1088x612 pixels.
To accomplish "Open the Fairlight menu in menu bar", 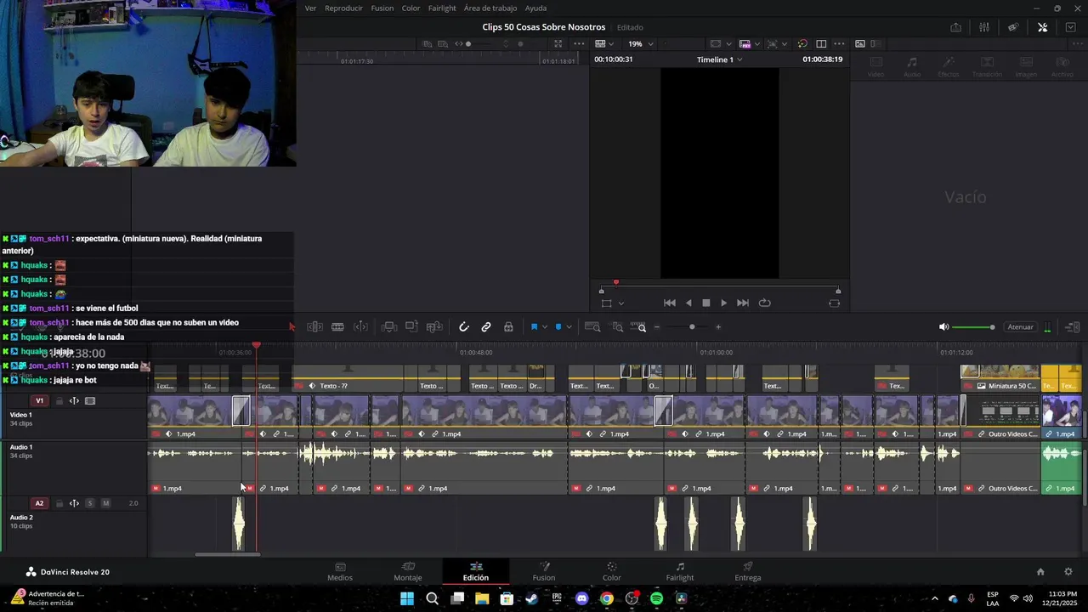I will click(x=442, y=8).
